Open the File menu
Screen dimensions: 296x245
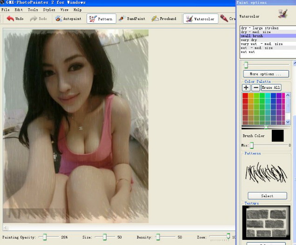(x=6, y=10)
